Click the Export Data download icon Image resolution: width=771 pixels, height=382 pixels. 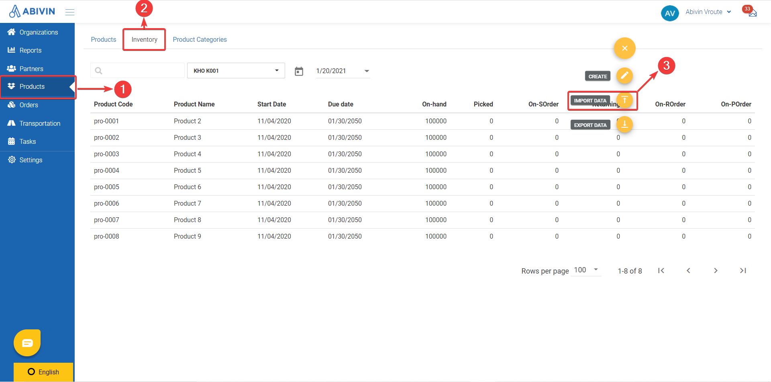click(x=624, y=124)
